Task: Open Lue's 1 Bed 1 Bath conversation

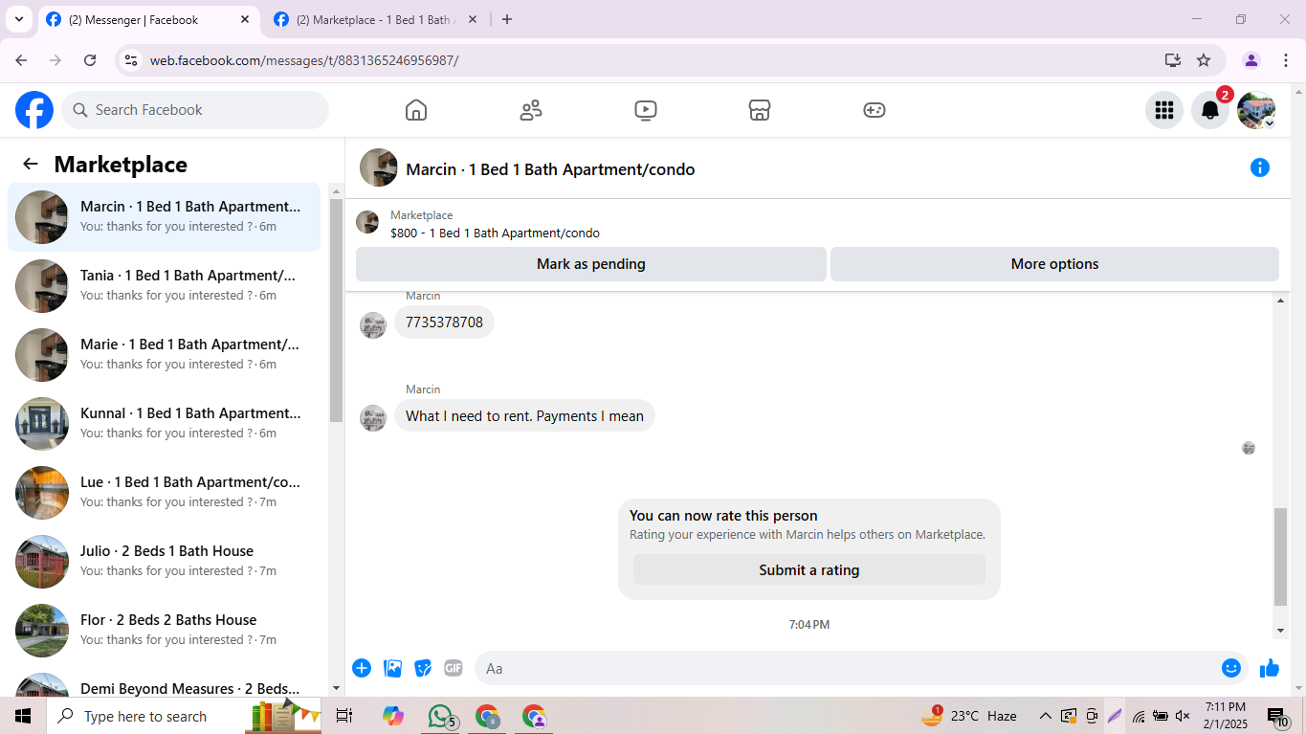Action: pyautogui.click(x=165, y=493)
